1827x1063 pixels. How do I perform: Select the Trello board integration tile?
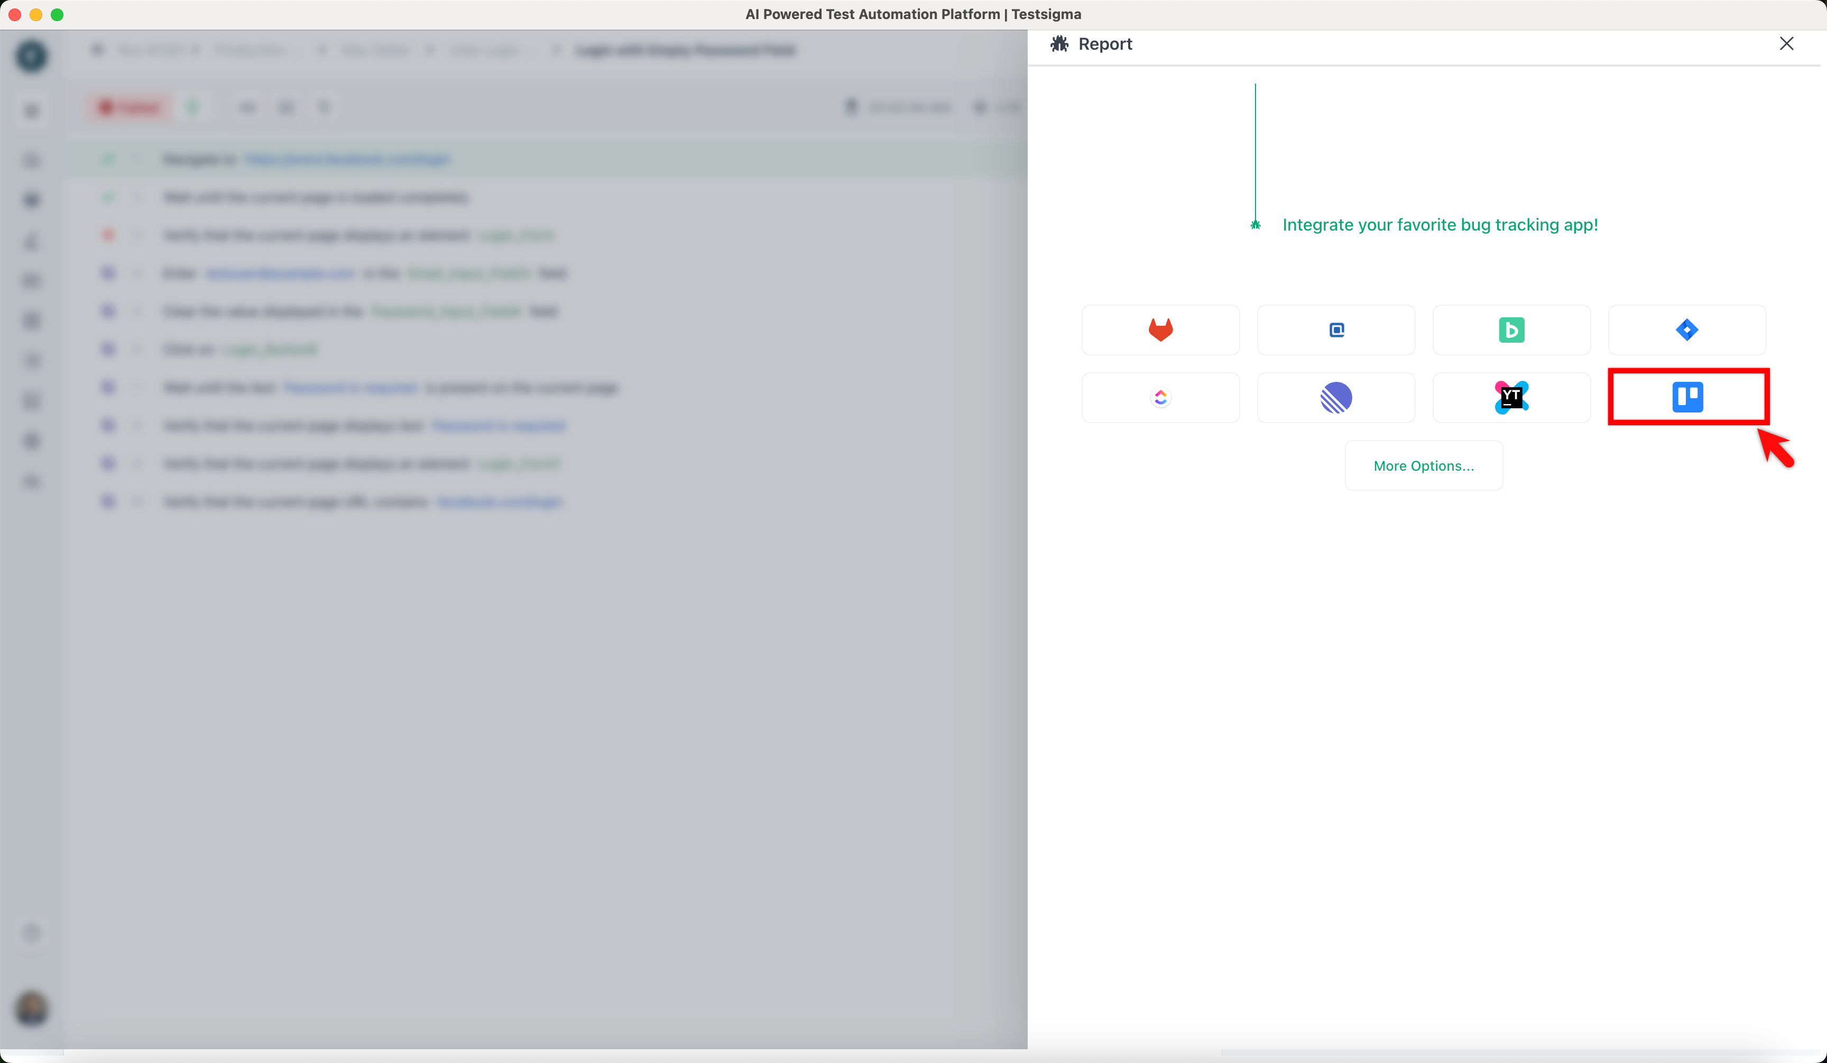(1688, 397)
